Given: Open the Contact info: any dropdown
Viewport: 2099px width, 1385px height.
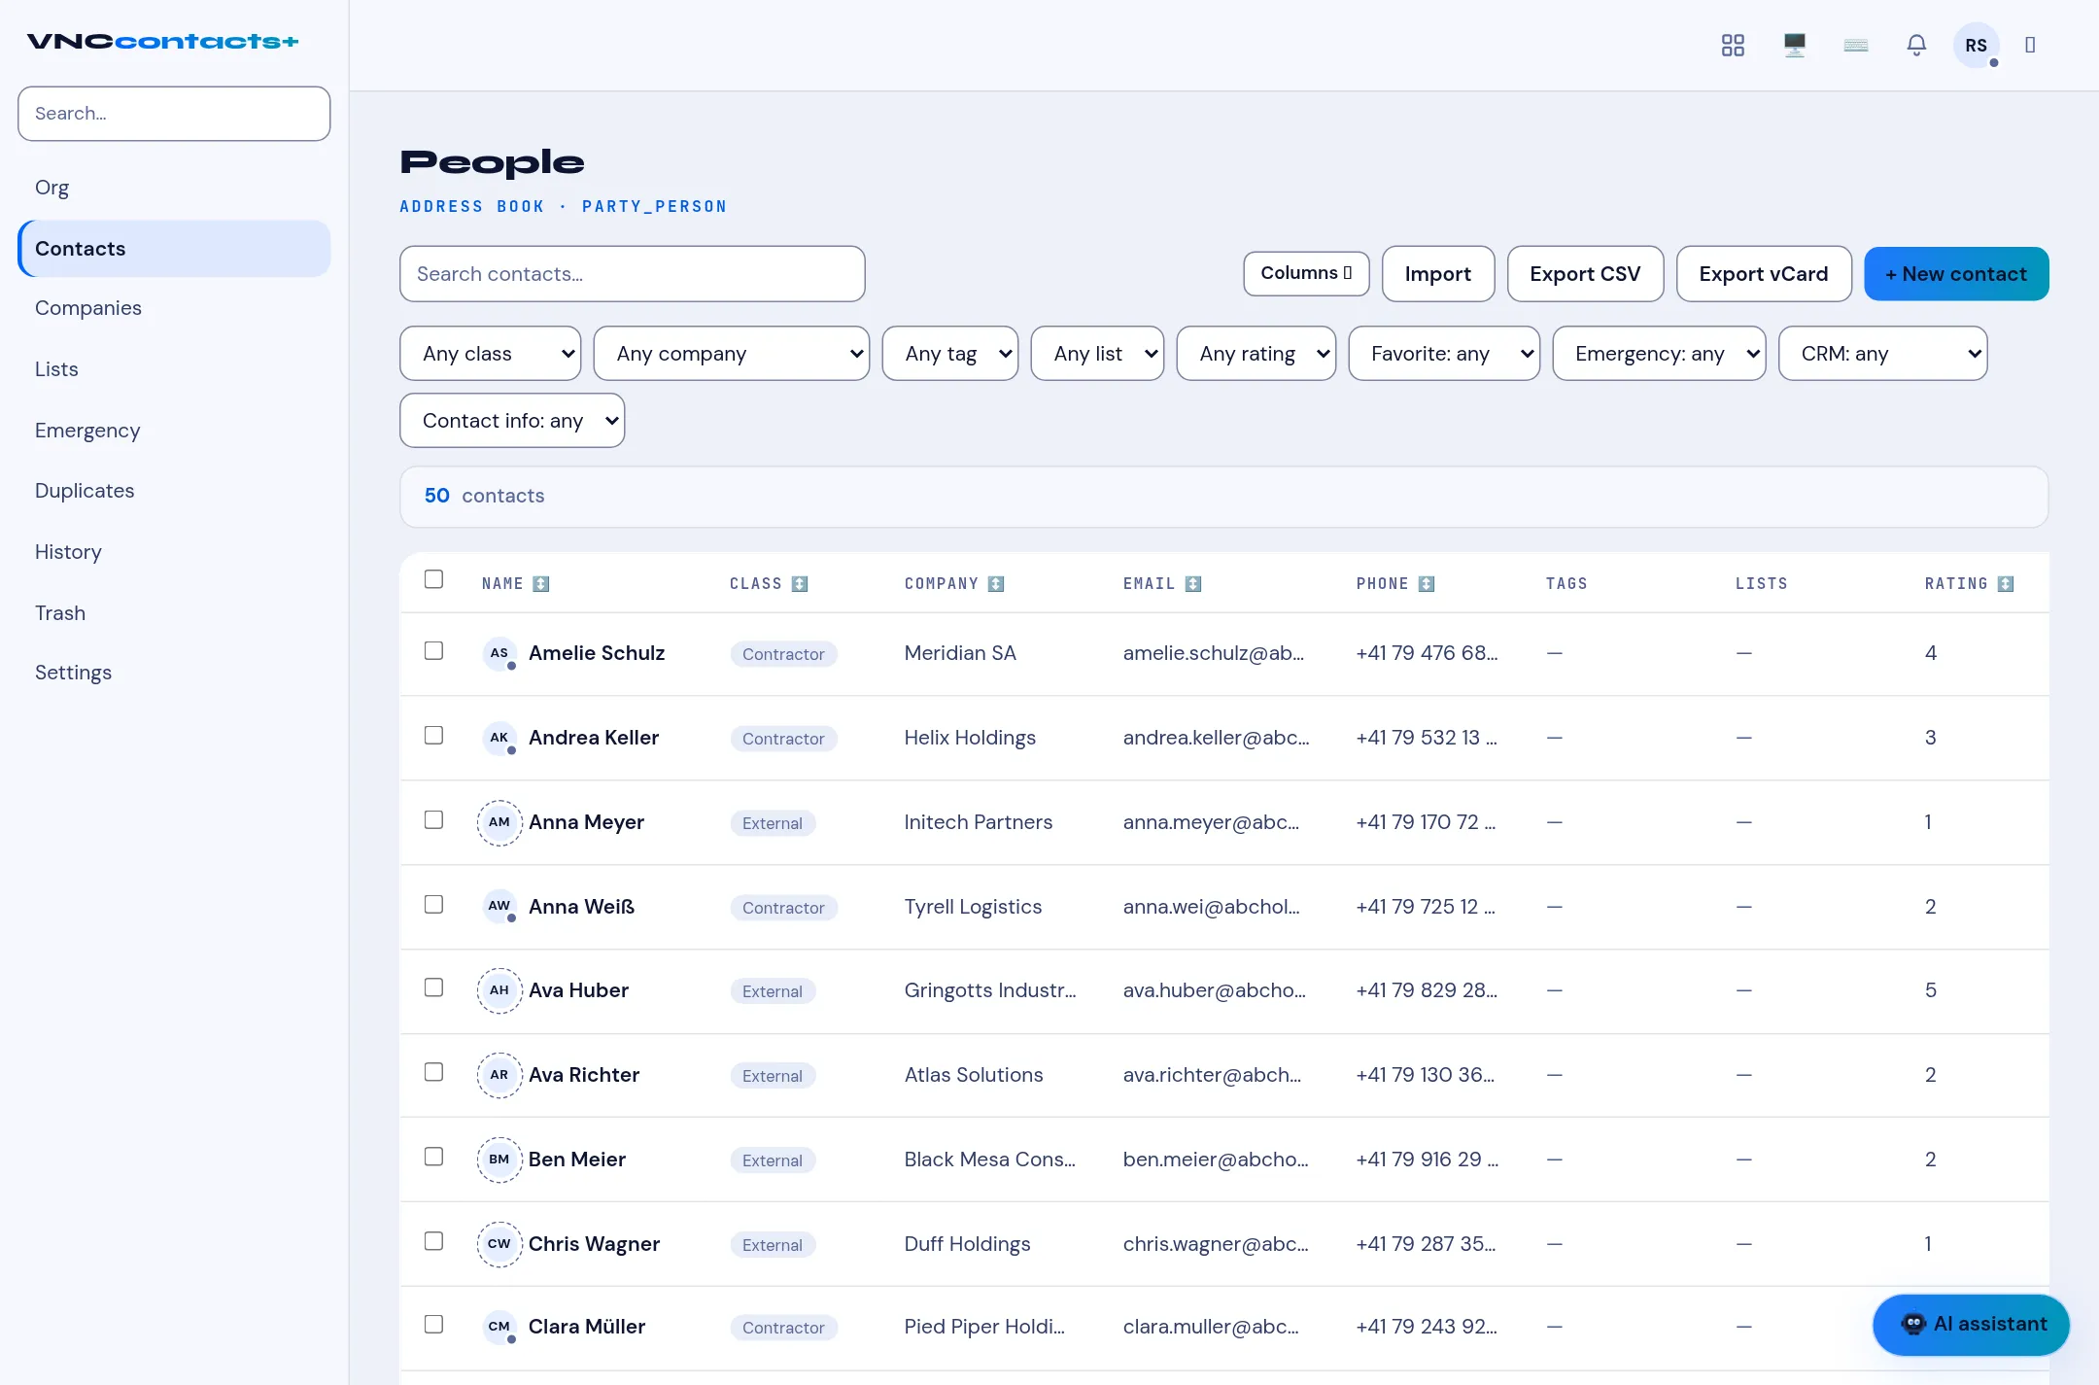Looking at the screenshot, I should (512, 421).
